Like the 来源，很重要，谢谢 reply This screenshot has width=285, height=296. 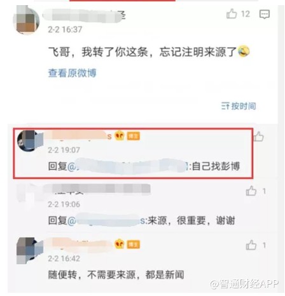(251, 191)
